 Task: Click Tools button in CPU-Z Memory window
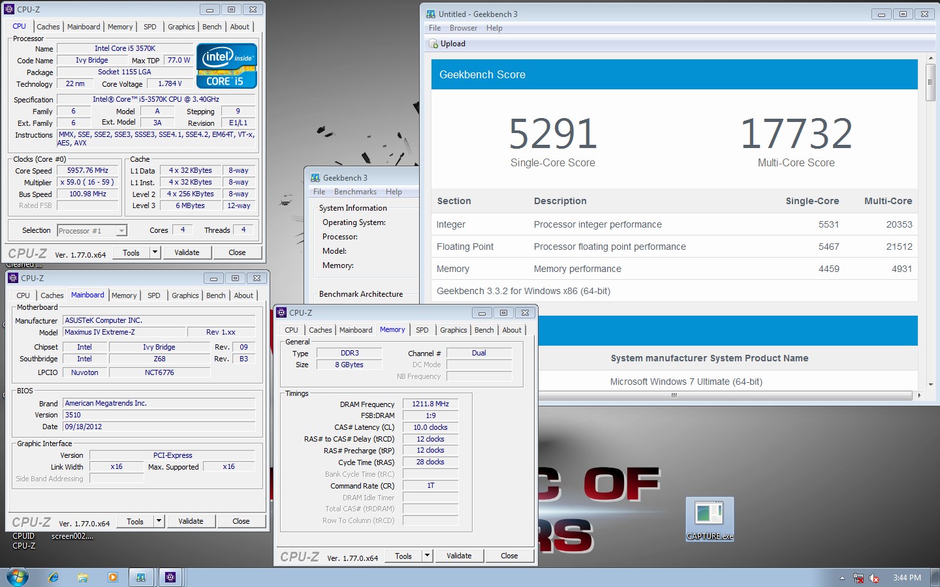(403, 556)
